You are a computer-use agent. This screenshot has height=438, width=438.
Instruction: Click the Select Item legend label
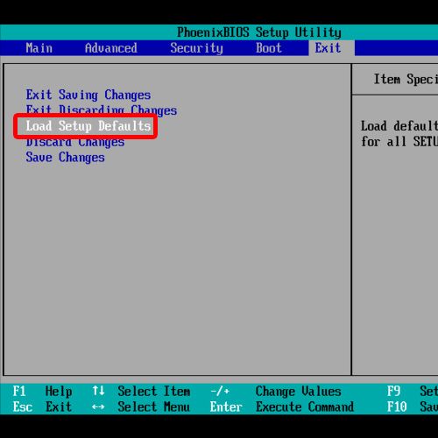coord(154,392)
